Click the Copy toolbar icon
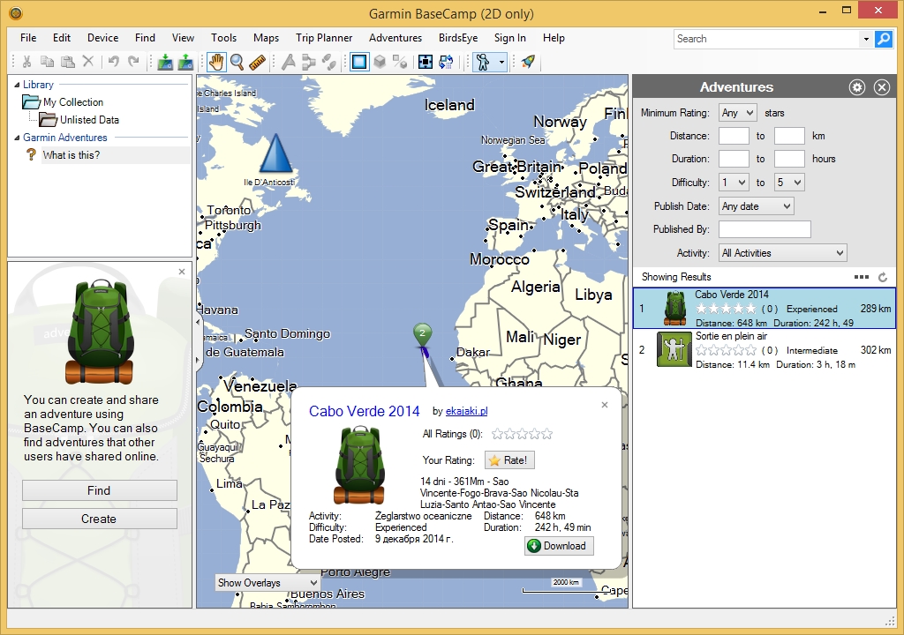The image size is (904, 635). 48,61
